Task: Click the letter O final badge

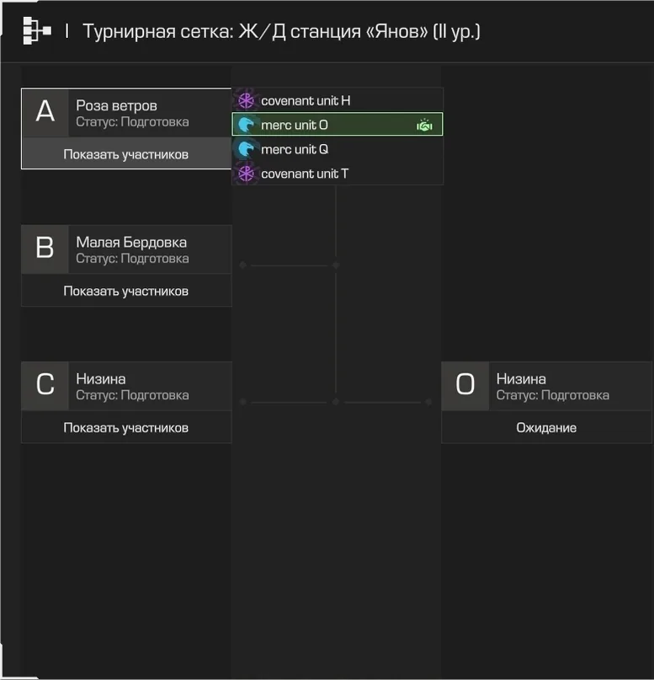Action: [465, 386]
